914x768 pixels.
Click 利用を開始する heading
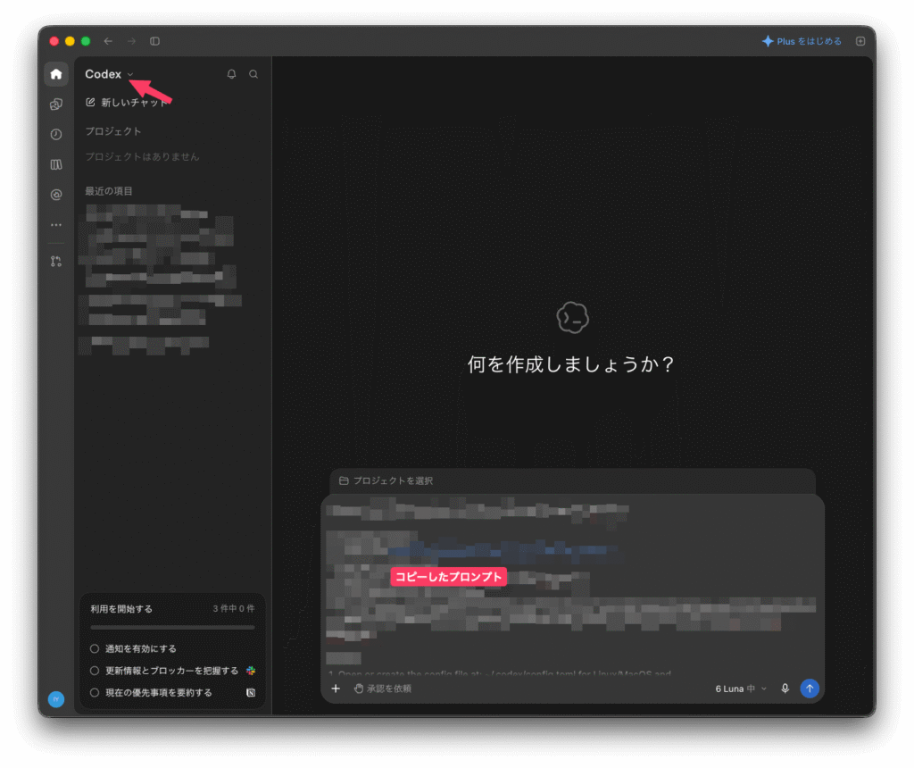click(121, 609)
